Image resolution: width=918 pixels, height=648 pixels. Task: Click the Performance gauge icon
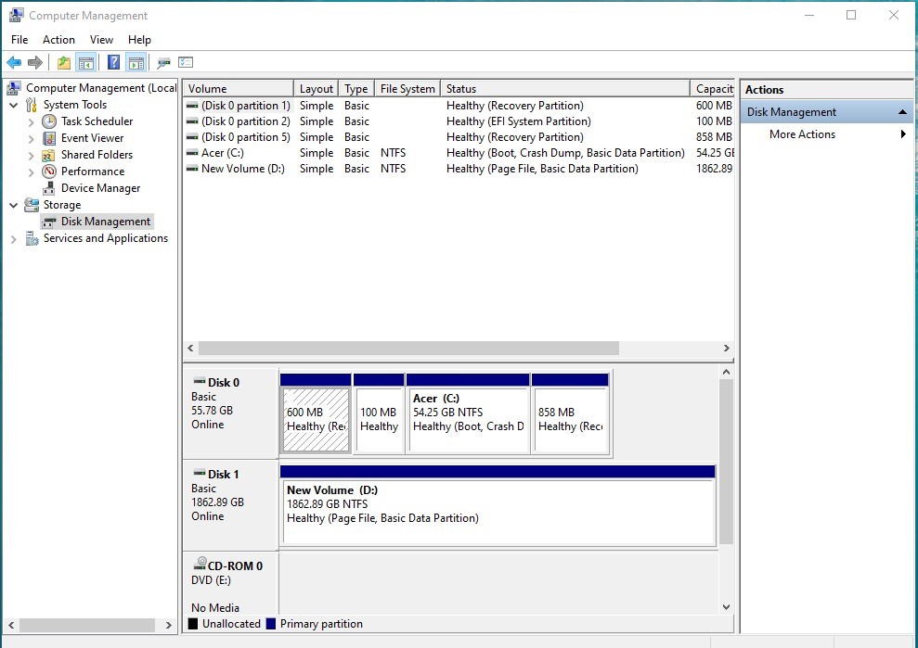coord(49,172)
